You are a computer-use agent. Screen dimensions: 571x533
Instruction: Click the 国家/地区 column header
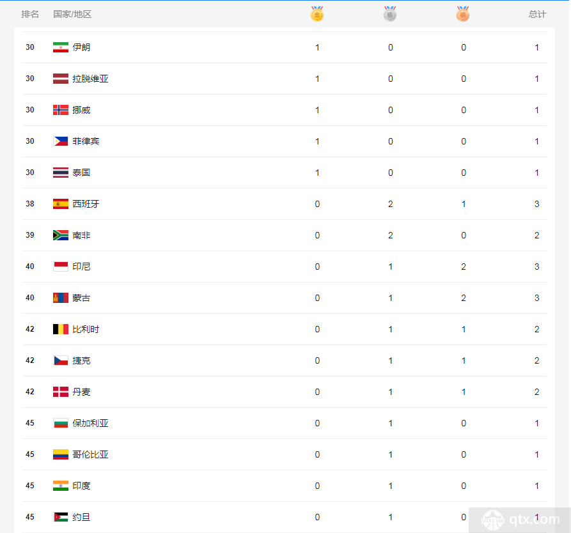(72, 14)
